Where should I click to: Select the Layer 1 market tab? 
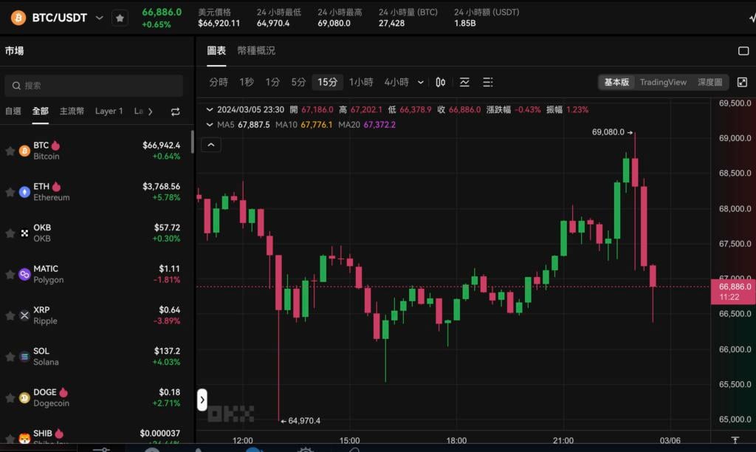[109, 111]
